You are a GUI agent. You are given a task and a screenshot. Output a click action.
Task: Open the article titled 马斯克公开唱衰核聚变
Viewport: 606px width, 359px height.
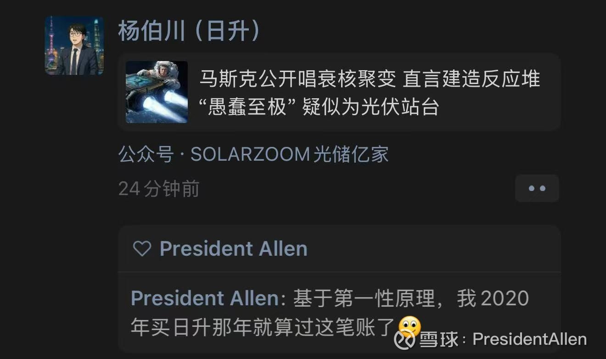[x=339, y=92]
